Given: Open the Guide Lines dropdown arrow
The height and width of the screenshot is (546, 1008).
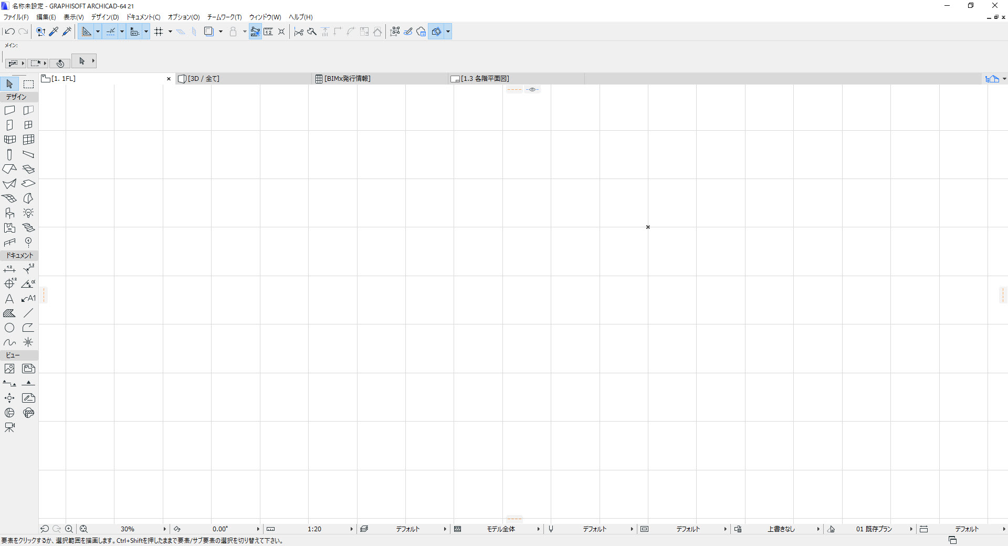Looking at the screenshot, I should click(98, 31).
